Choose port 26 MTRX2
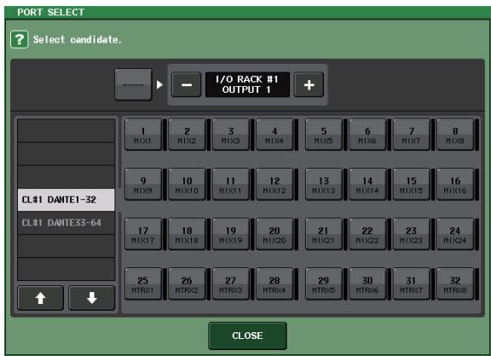Screen dimensions: 491x356 pyautogui.click(x=187, y=284)
